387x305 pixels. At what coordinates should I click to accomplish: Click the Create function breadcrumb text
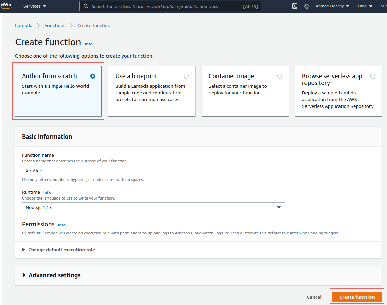point(94,25)
